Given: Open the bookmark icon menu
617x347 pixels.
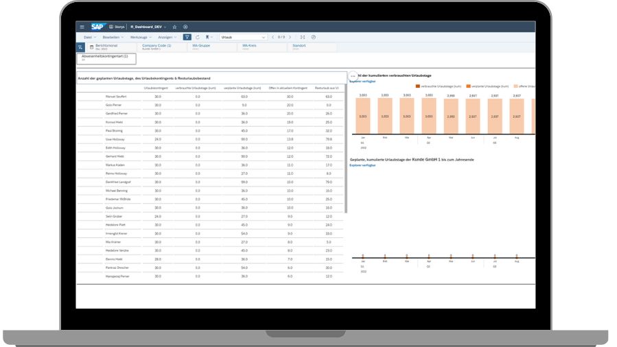Looking at the screenshot, I should pyautogui.click(x=209, y=37).
